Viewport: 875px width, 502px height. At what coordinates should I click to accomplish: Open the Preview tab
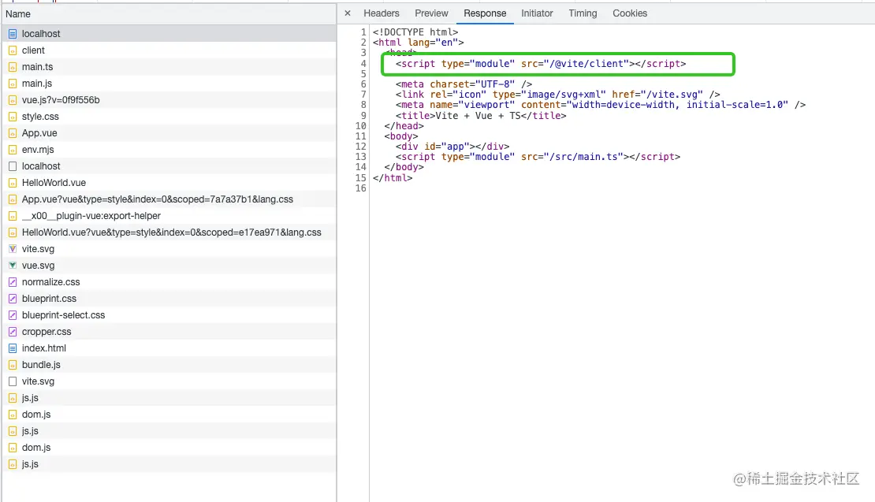[x=431, y=13]
